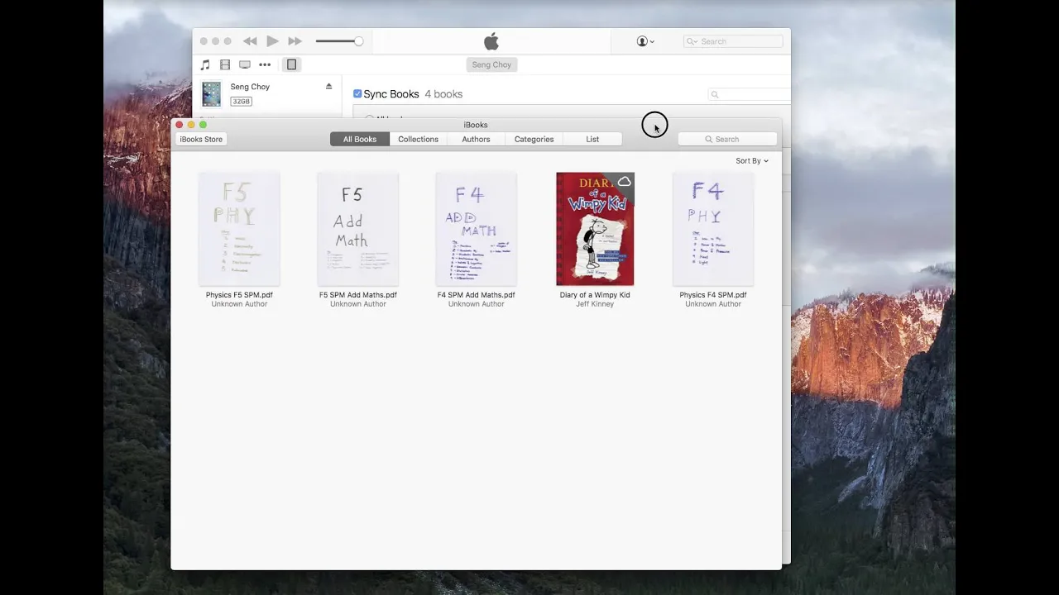Open the iBooks Store

pyautogui.click(x=201, y=139)
